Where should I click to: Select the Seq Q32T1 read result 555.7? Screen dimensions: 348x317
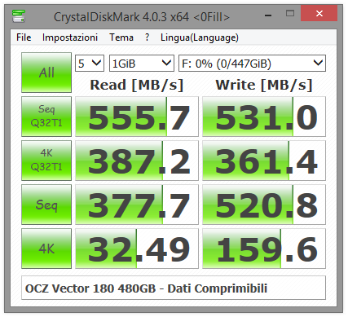coord(137,117)
